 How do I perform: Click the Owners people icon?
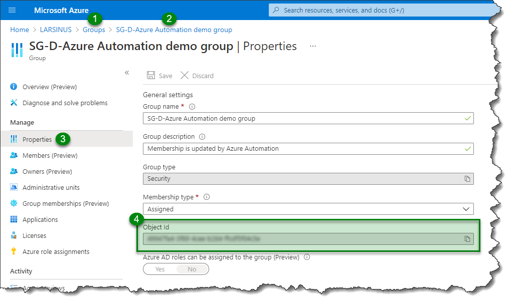point(14,171)
